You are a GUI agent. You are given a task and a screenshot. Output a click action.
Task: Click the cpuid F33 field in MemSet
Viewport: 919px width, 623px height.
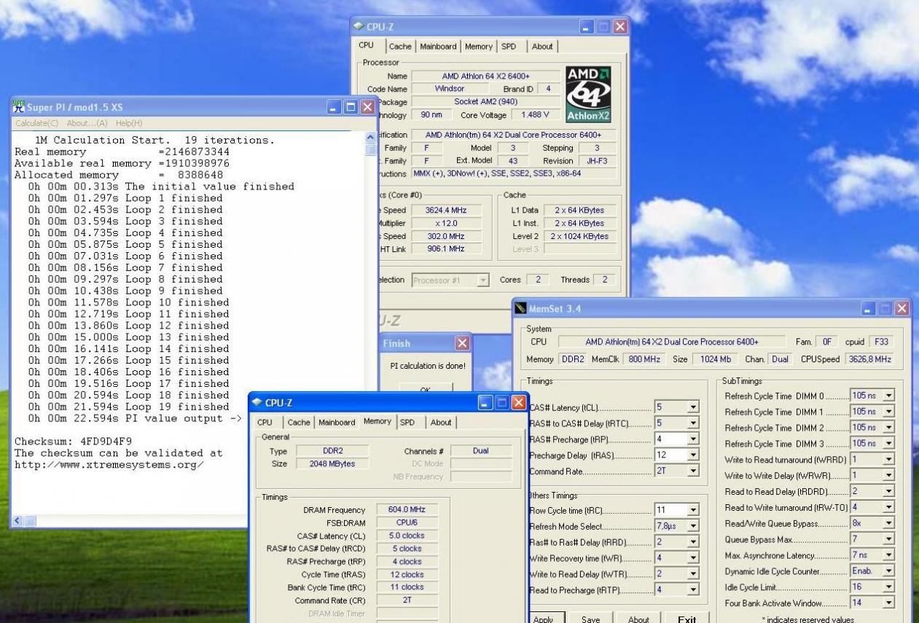pos(880,342)
